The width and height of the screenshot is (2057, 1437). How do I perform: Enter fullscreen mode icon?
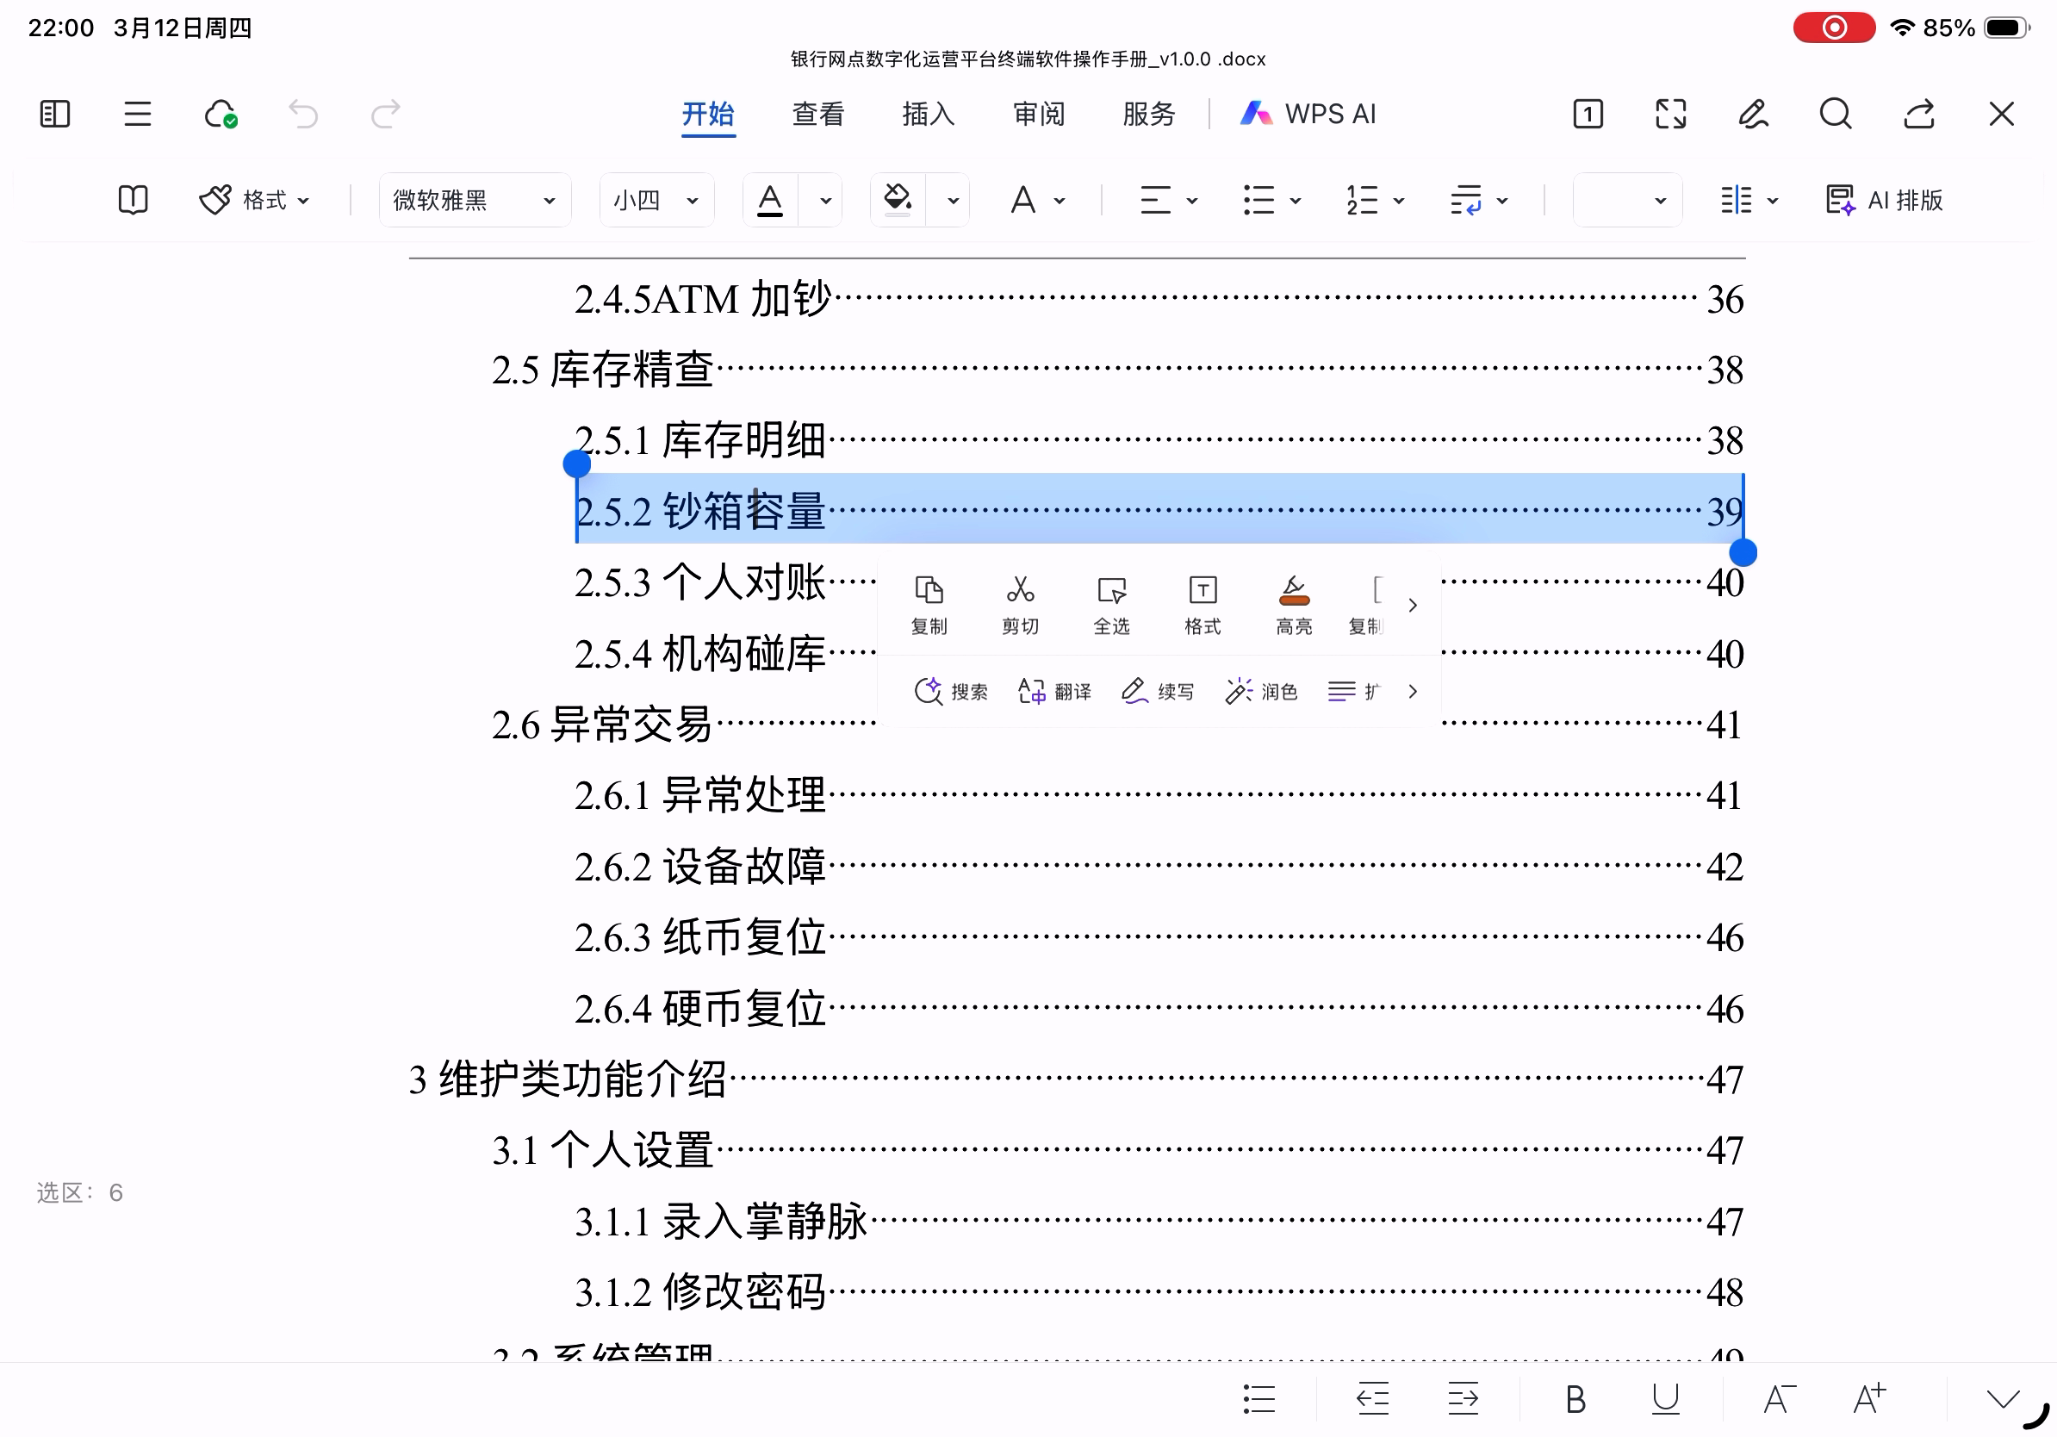[1670, 114]
